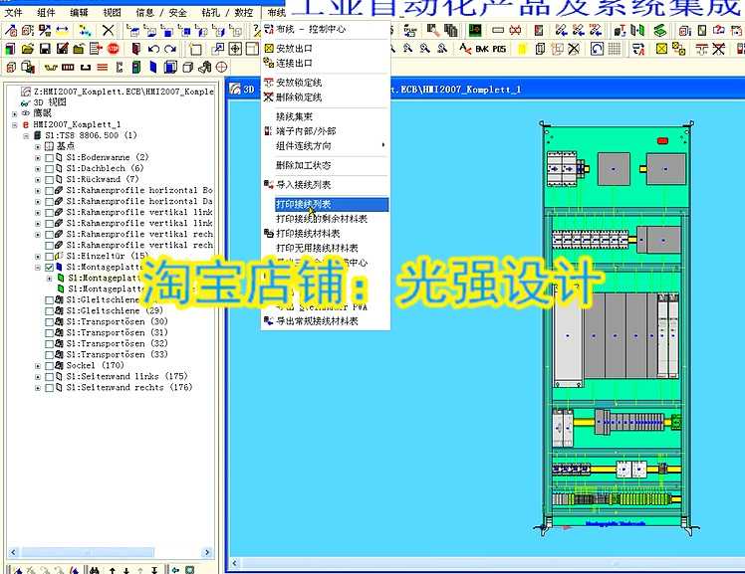Click 3D view scrollbar left arrow
Screen dimensions: 745x574
coord(234,564)
